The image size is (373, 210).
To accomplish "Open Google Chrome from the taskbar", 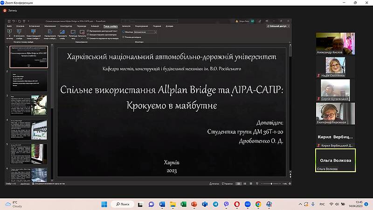I will (258, 204).
